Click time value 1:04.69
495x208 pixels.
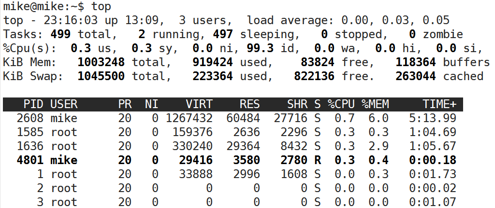point(433,132)
